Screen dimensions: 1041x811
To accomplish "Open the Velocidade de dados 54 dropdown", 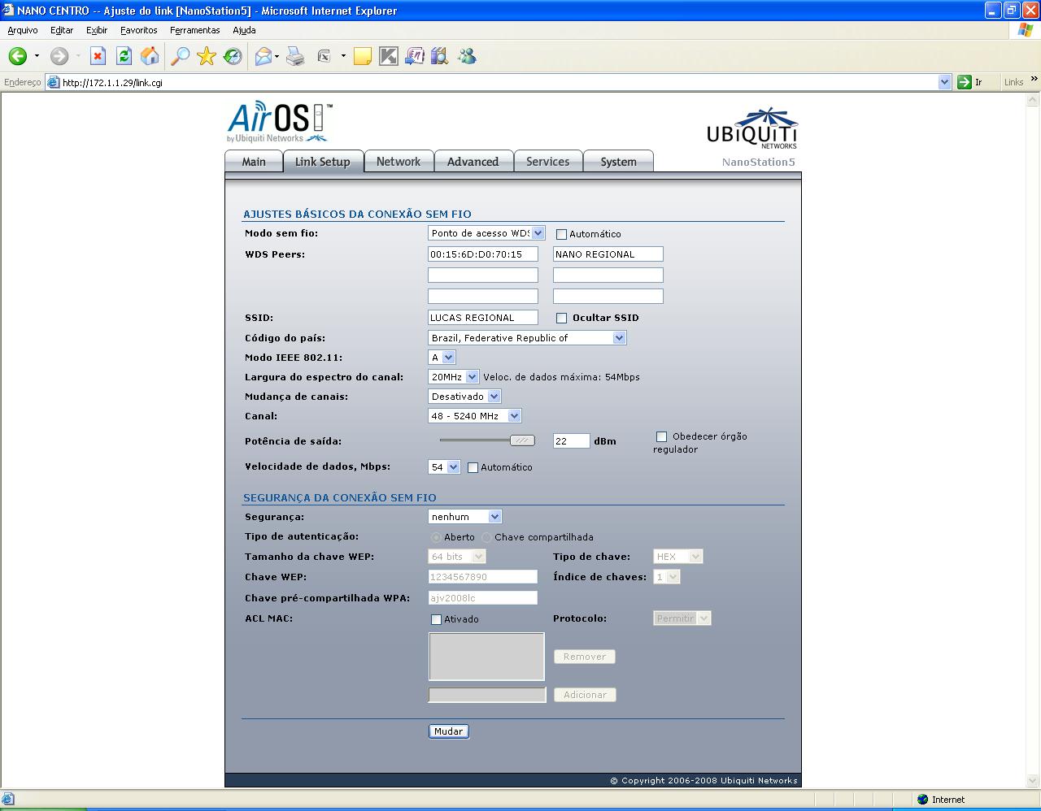I will pos(444,467).
